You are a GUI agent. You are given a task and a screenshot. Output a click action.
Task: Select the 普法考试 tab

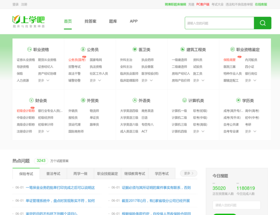53,174
